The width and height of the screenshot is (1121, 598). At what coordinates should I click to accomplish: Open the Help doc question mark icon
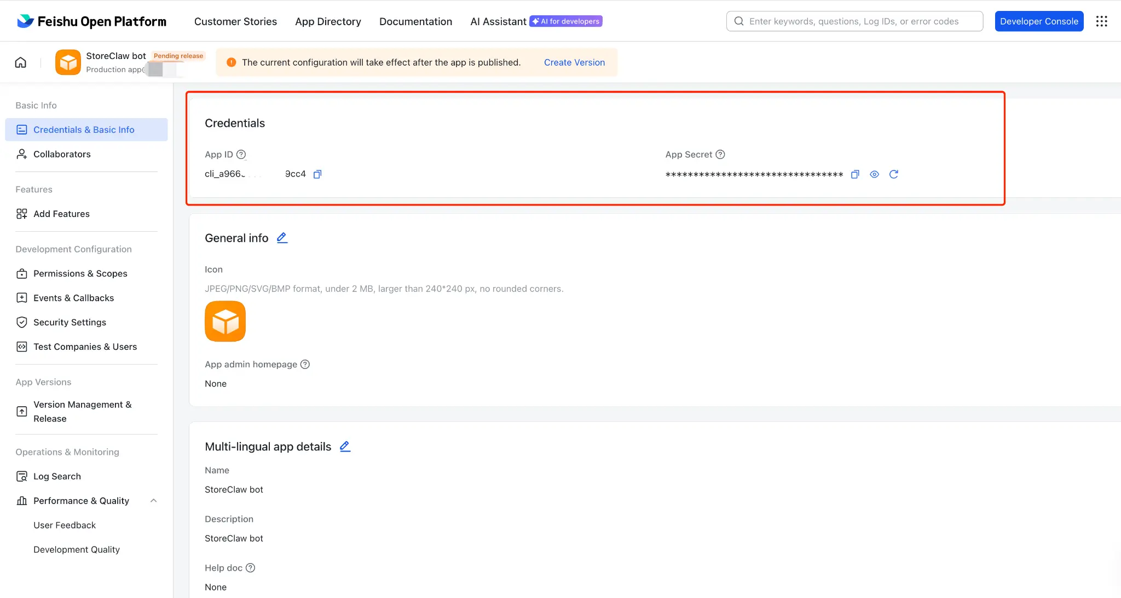point(250,568)
